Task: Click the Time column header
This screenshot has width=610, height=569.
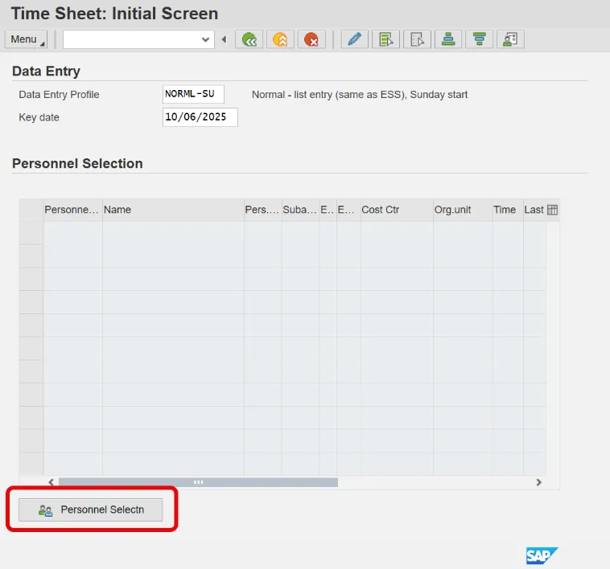Action: [508, 210]
